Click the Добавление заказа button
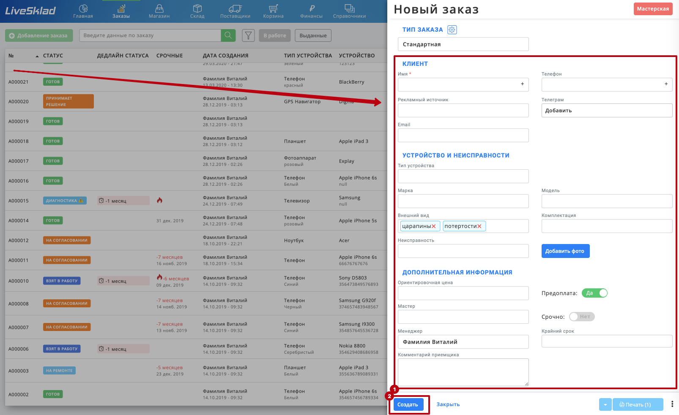This screenshot has width=679, height=415. point(39,35)
